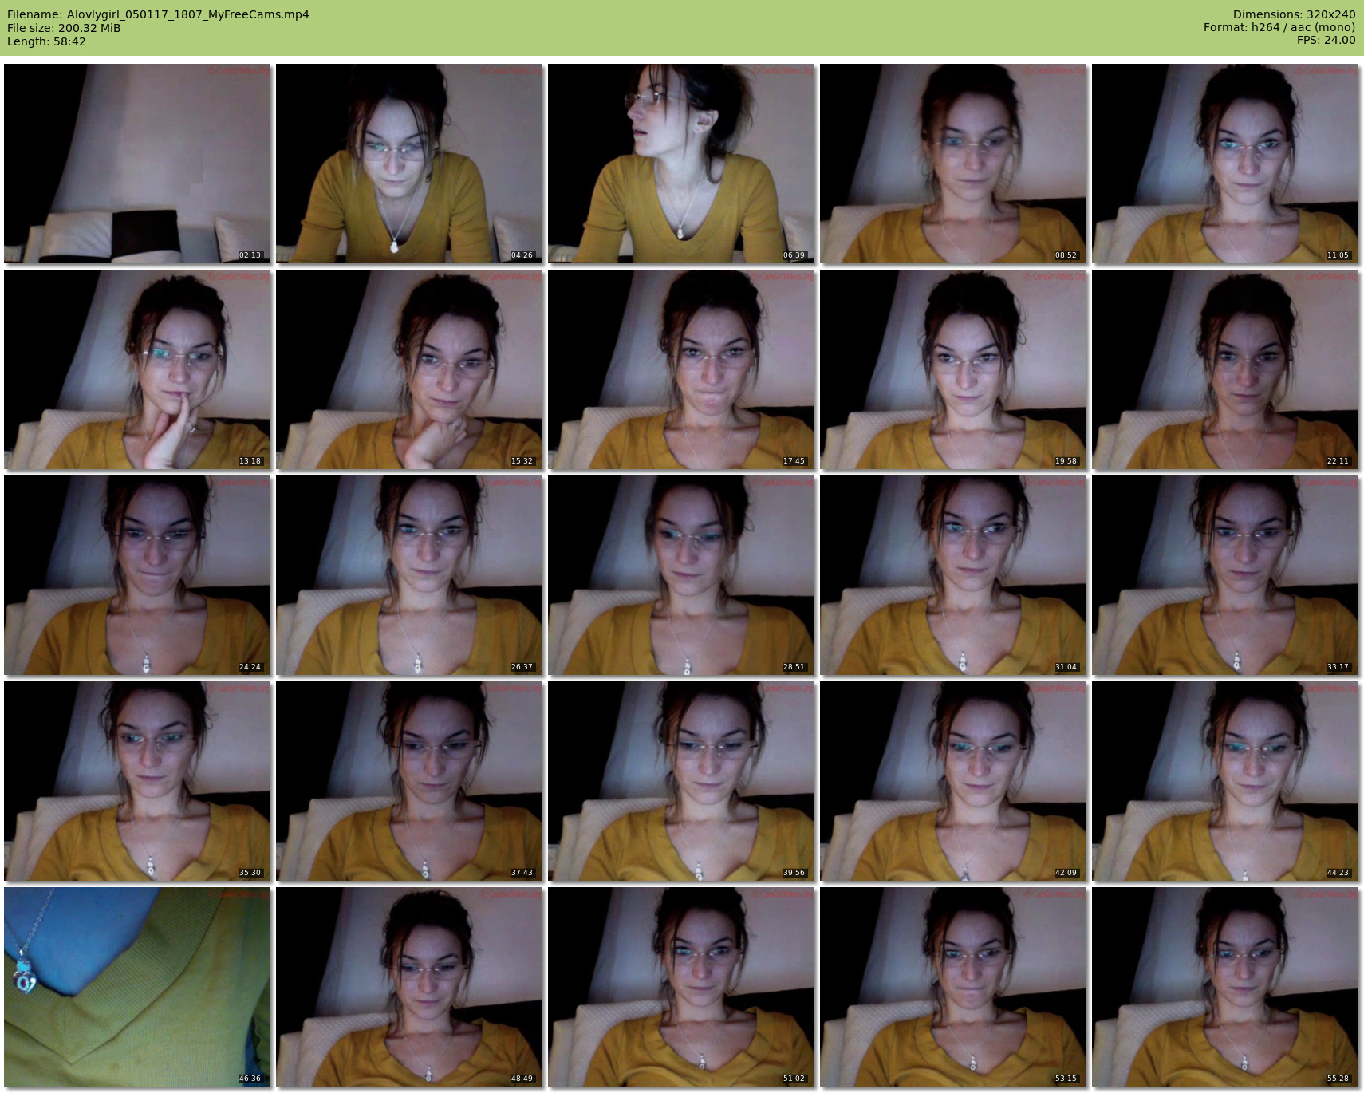Click the 44:23 thumbnail

[x=1225, y=781]
